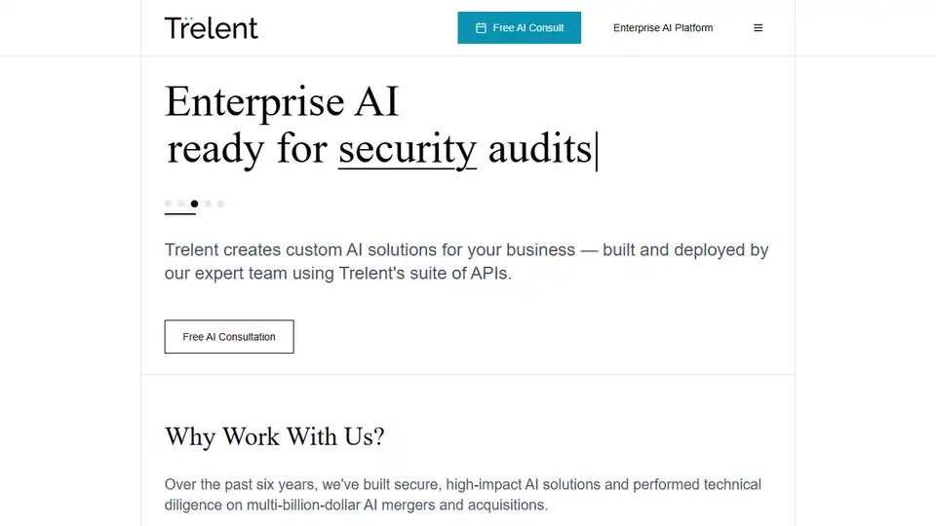Click the blinking text cursor after audits
Image resolution: width=936 pixels, height=526 pixels.
(597, 152)
